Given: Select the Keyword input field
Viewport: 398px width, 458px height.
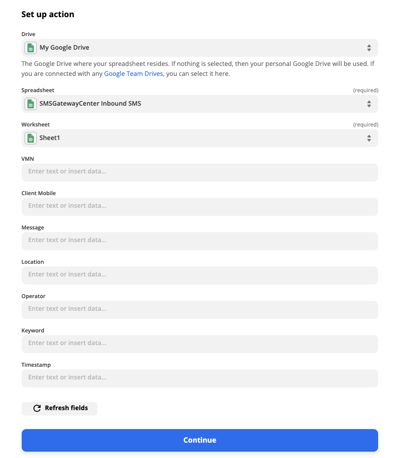Looking at the screenshot, I should pos(200,344).
